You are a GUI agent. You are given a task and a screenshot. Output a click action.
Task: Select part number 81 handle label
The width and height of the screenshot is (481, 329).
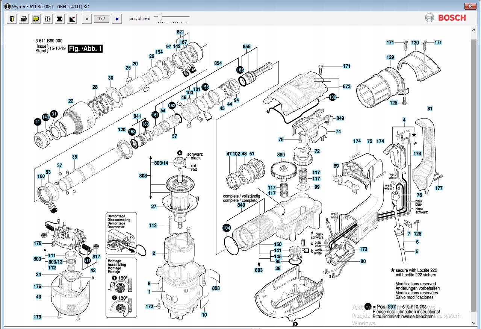[430, 109]
